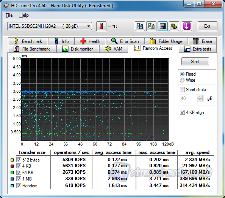This screenshot has width=225, height=198.
Task: Click the save floppy disk icon
Action: tap(162, 26)
